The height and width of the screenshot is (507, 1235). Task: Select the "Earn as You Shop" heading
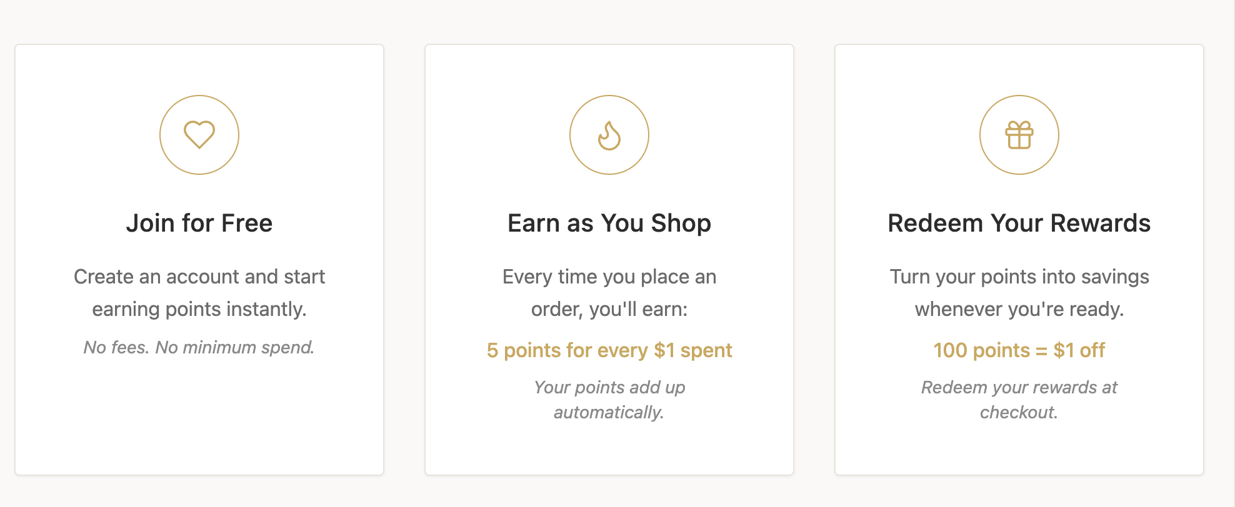tap(609, 223)
